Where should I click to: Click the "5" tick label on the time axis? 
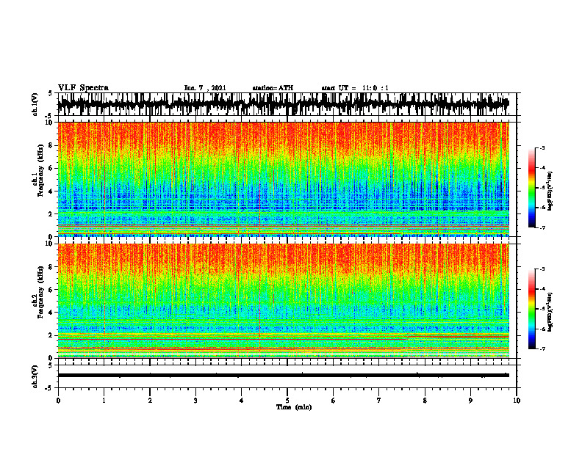tap(287, 401)
